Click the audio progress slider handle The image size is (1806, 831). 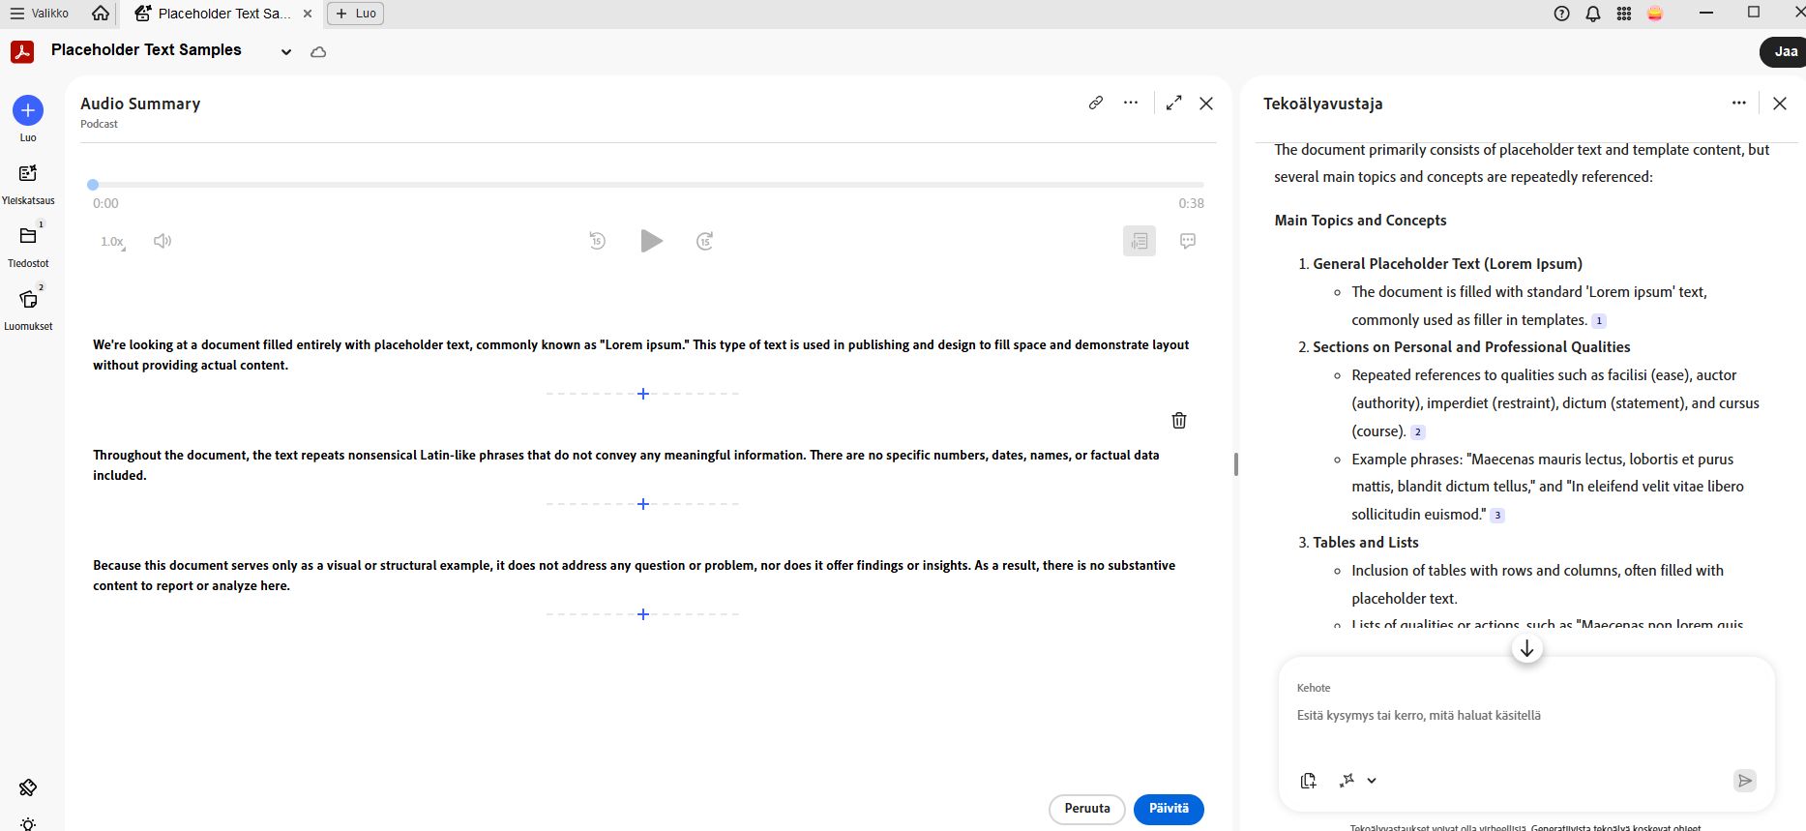pos(93,184)
